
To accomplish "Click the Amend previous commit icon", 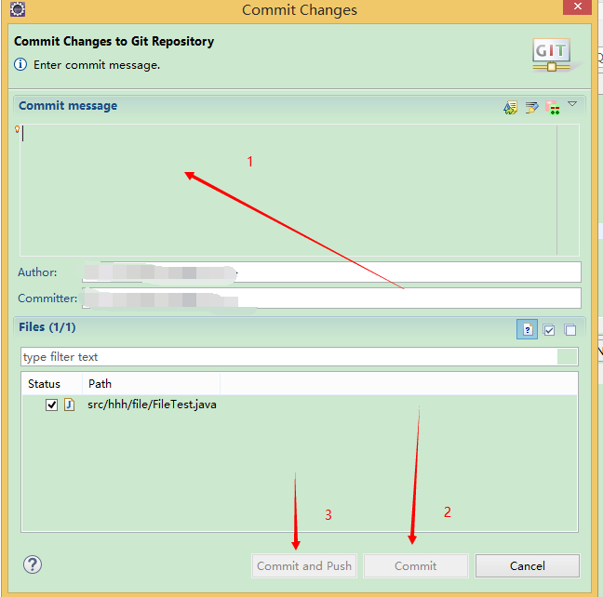I will coord(510,107).
